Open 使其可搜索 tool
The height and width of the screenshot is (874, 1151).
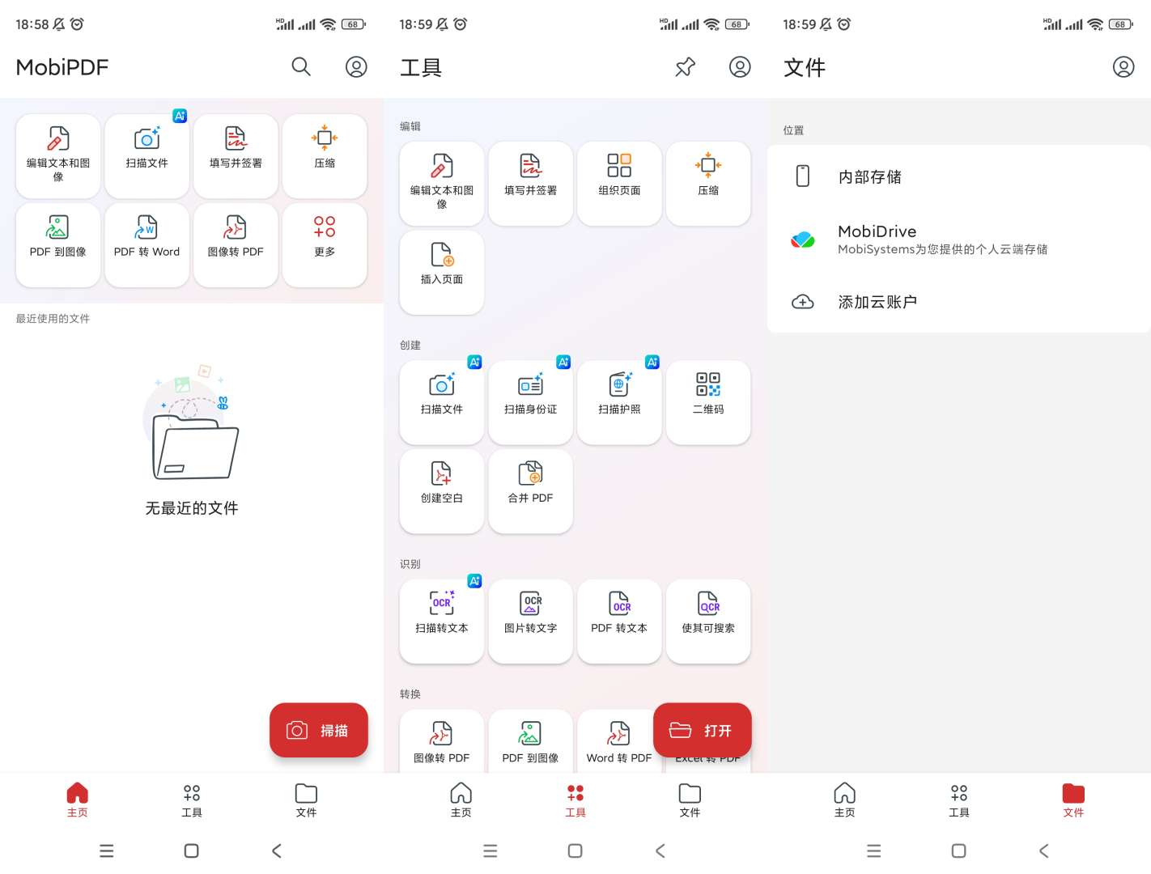tap(708, 622)
